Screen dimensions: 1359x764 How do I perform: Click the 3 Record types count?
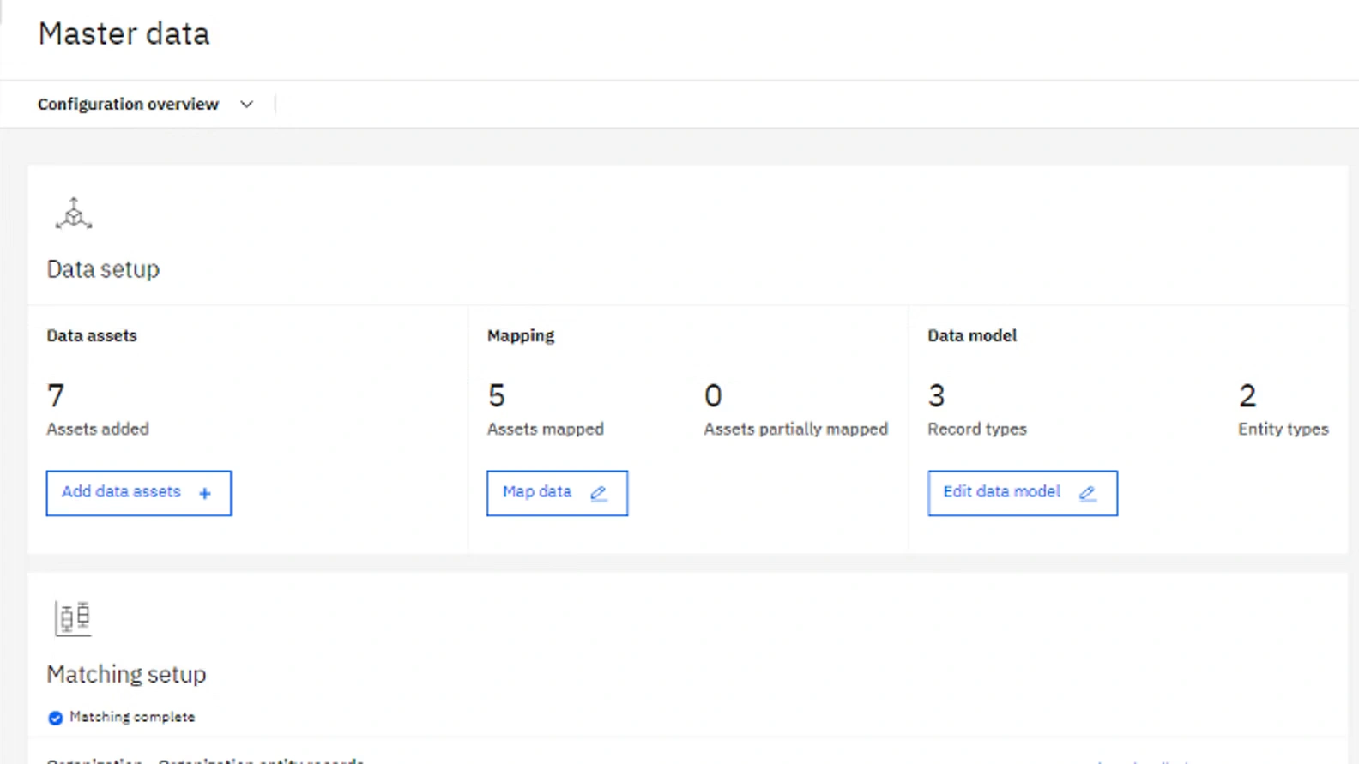pos(936,396)
